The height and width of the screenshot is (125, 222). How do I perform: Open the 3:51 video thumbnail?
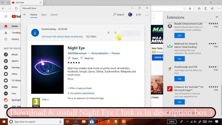coord(157,85)
